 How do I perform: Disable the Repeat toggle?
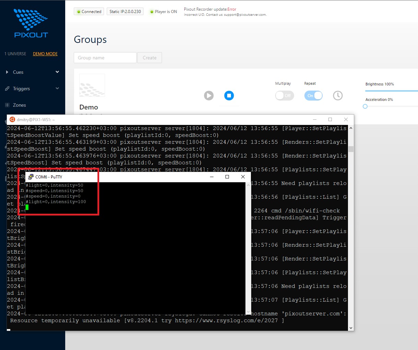coord(313,95)
